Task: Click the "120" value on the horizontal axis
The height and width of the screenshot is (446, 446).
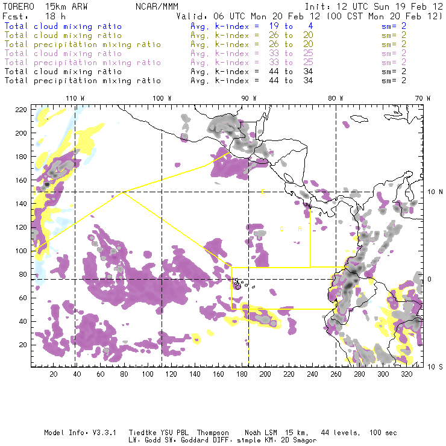Action: coord(171,374)
